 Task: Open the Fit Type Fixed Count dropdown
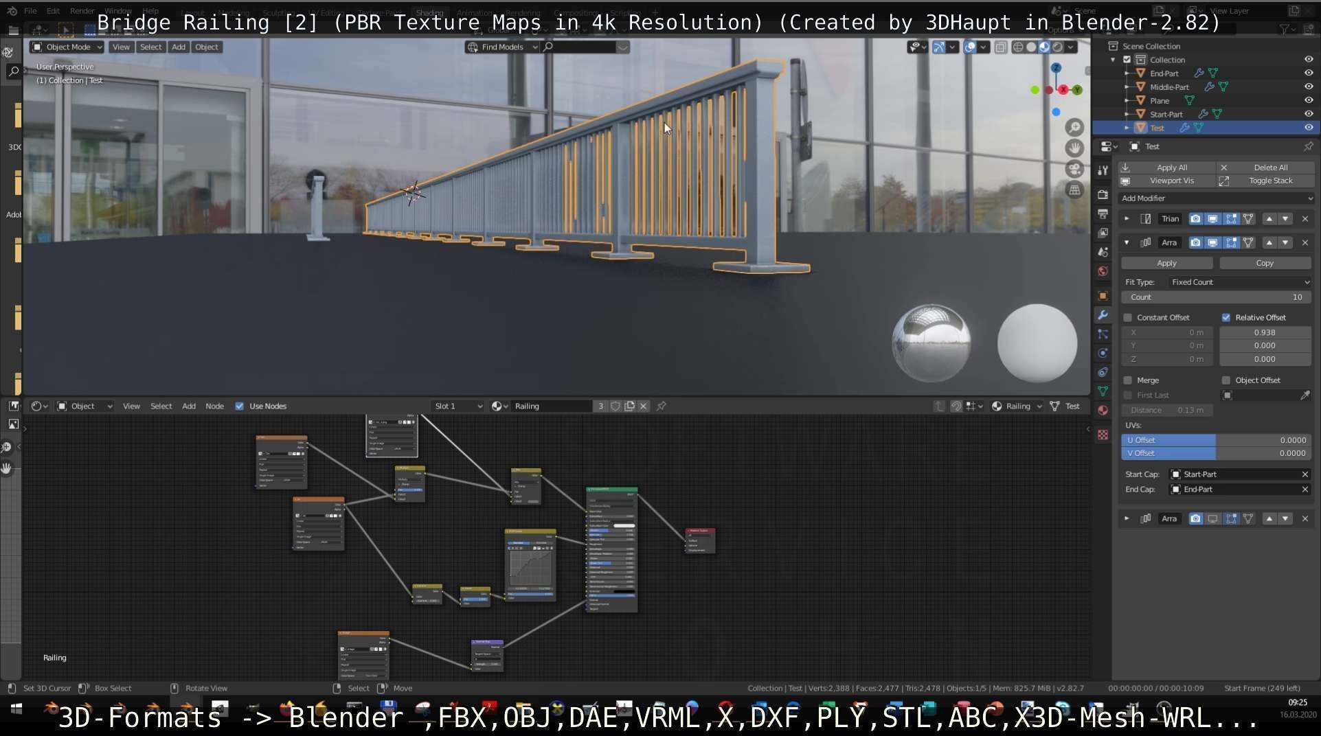(x=1240, y=282)
